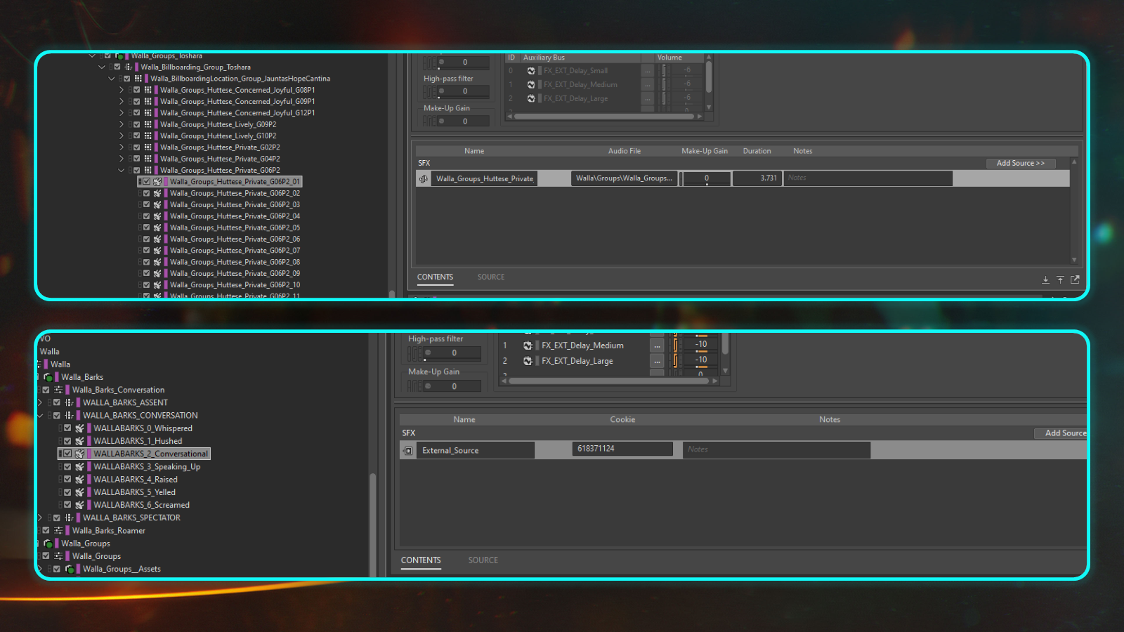
Task: Expand WALLA_BARKS_ASSENT in the hierarchy
Action: coord(39,402)
